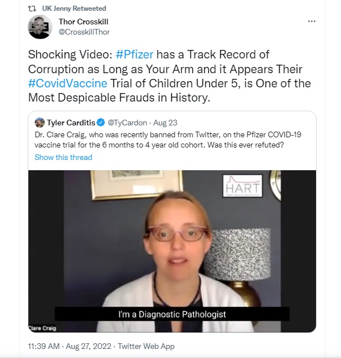The height and width of the screenshot is (358, 341).
Task: Play the Clare Craig video
Action: coord(172,251)
